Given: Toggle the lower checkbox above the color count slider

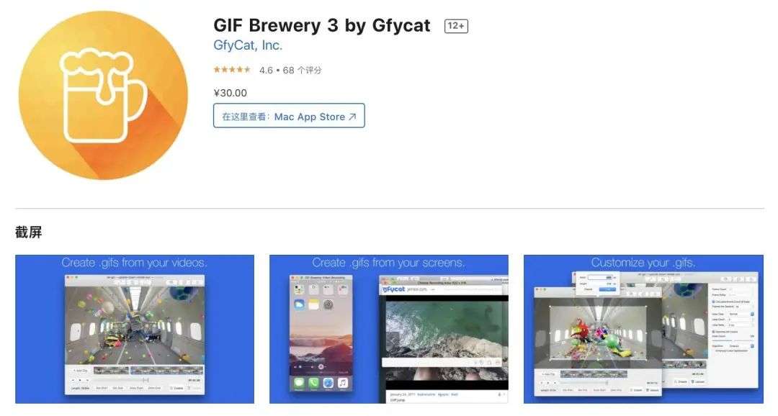Looking at the screenshot, I should click(x=713, y=332).
